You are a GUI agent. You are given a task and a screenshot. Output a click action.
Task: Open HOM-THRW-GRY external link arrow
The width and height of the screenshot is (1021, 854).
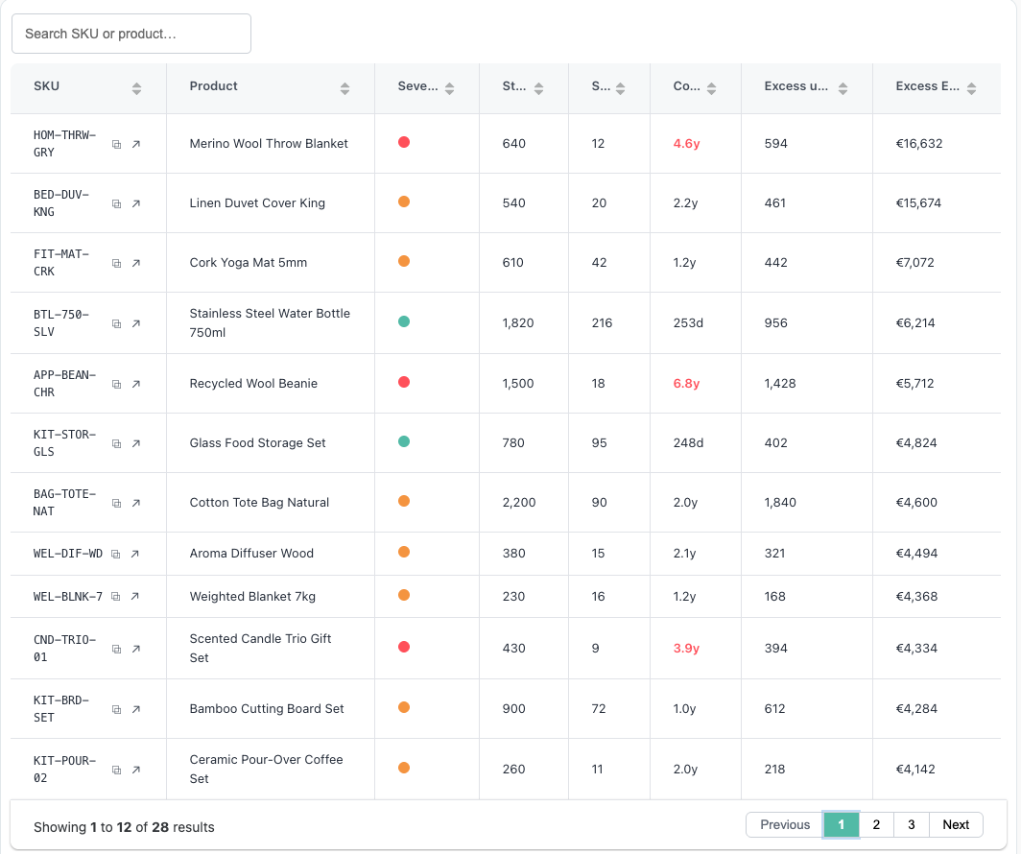coord(136,145)
